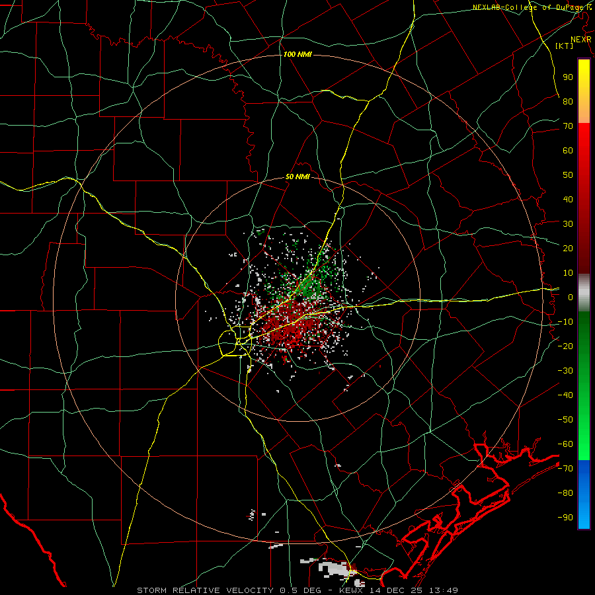Click the 50 value on the velocity scale
Screen dimensions: 595x595
(568, 175)
